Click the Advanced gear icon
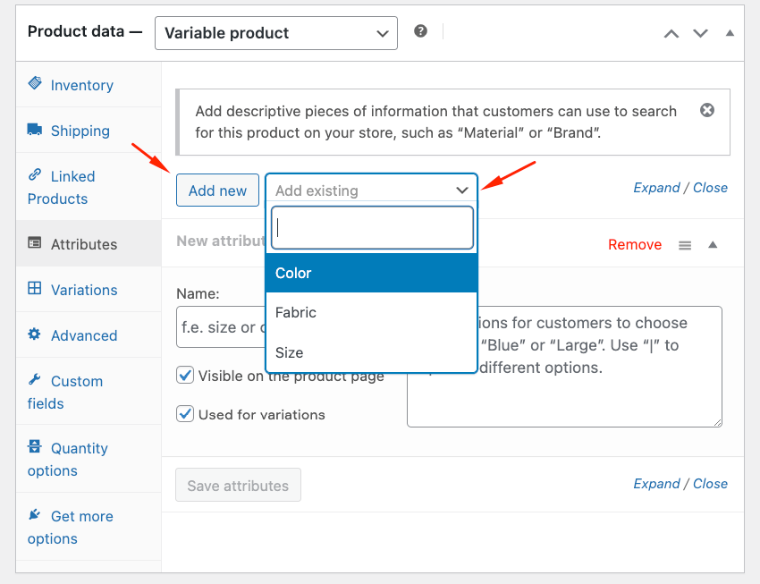Image resolution: width=760 pixels, height=584 pixels. coord(34,334)
